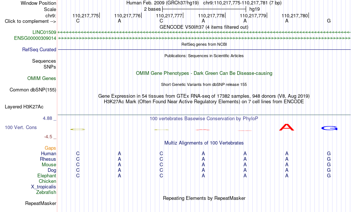Click the G base in the Elephant alignment row
The width and height of the screenshot is (351, 212).
[x=328, y=175]
